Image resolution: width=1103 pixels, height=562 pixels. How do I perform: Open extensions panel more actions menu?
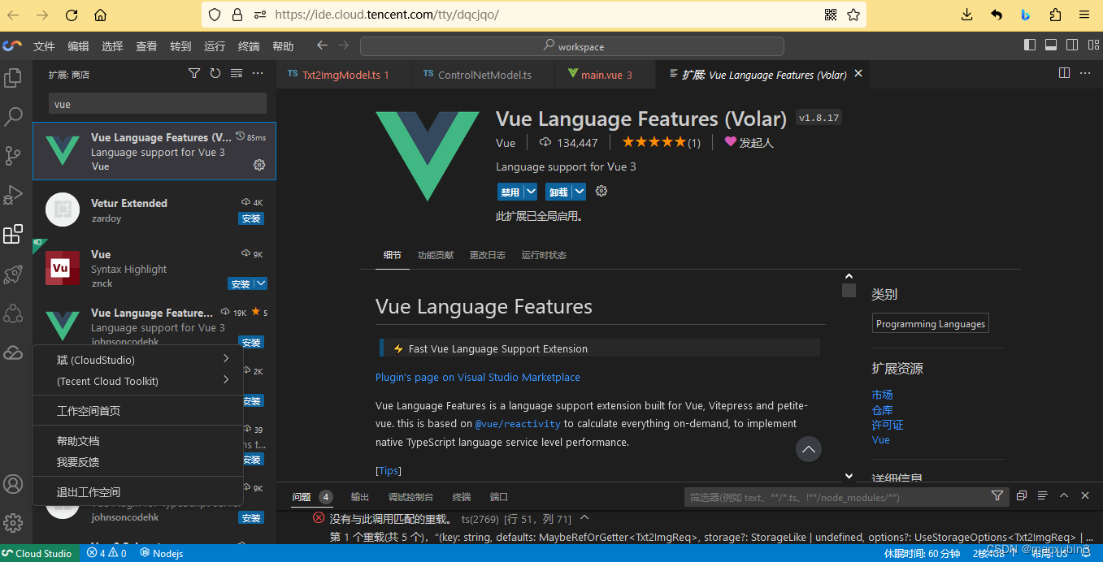click(x=258, y=74)
